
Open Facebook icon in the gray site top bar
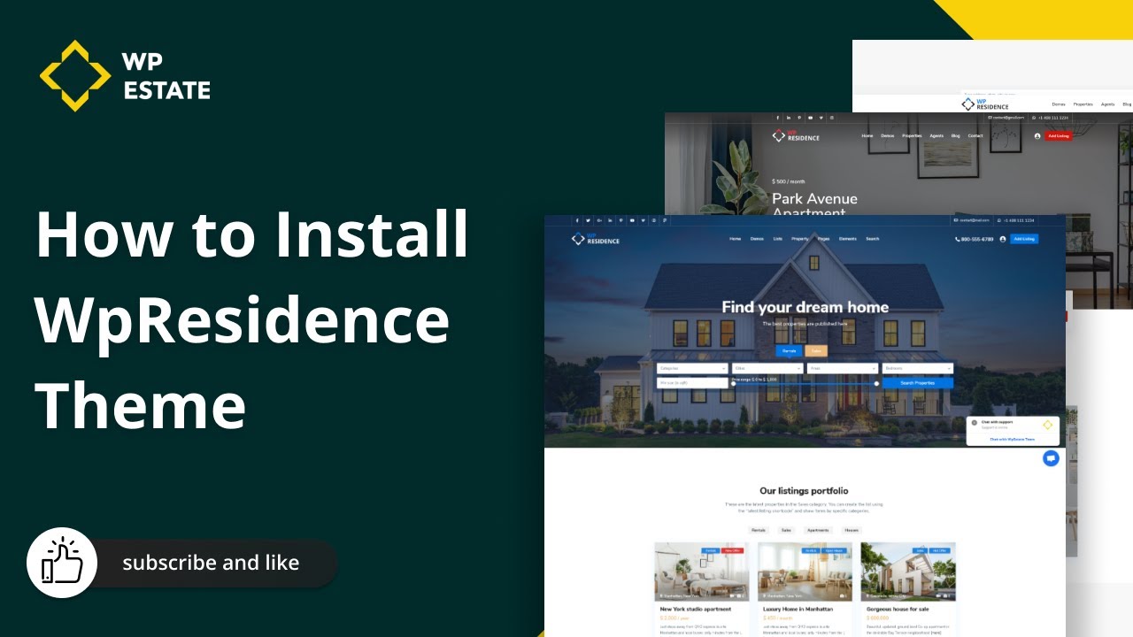(x=778, y=118)
